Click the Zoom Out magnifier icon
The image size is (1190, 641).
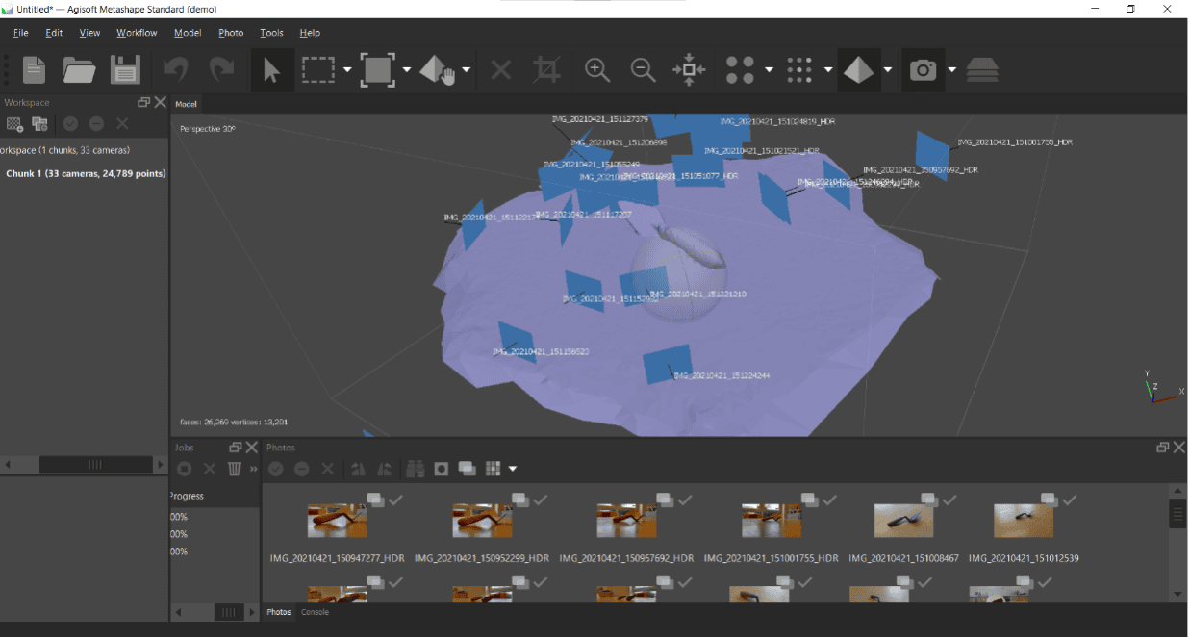643,70
